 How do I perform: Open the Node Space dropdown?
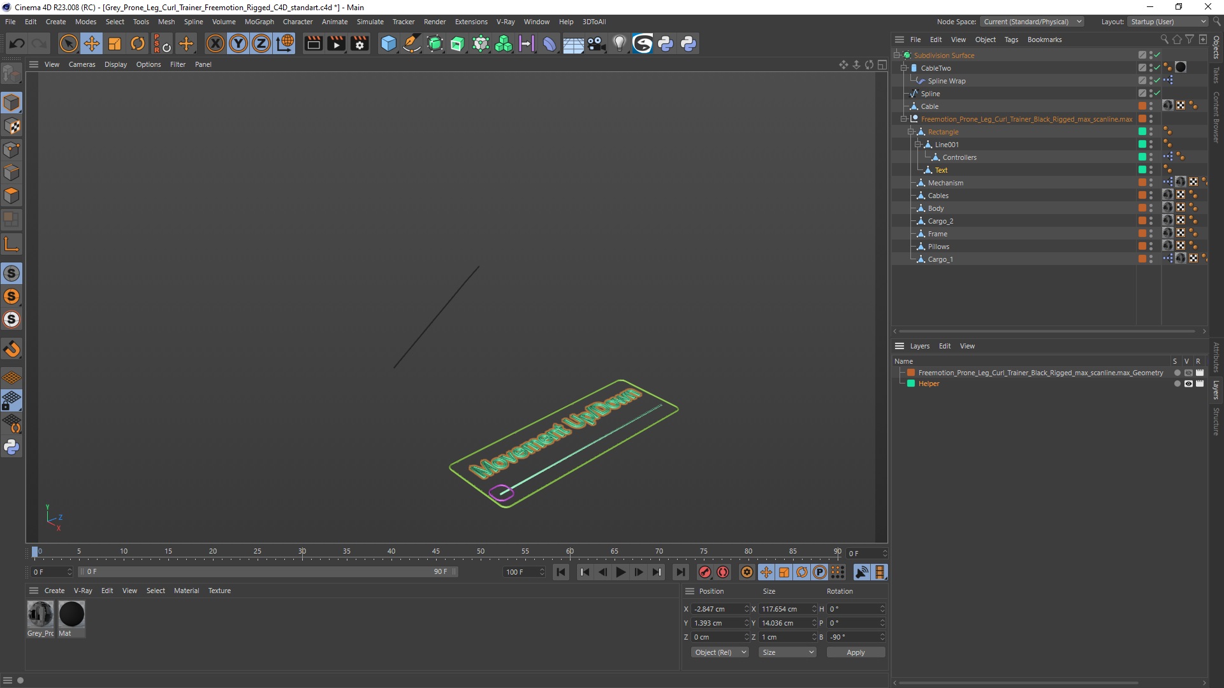[1031, 22]
